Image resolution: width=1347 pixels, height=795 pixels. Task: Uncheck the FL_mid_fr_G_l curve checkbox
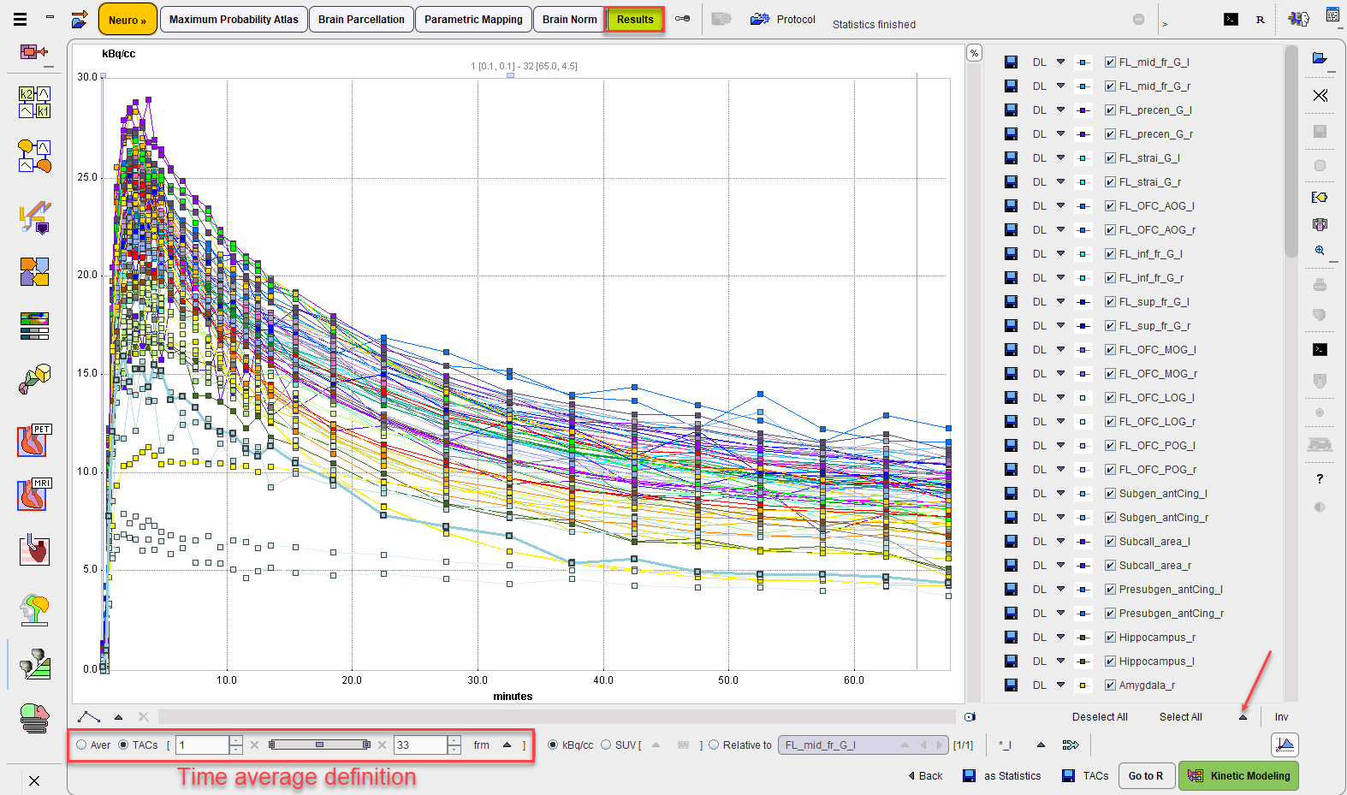(1109, 62)
